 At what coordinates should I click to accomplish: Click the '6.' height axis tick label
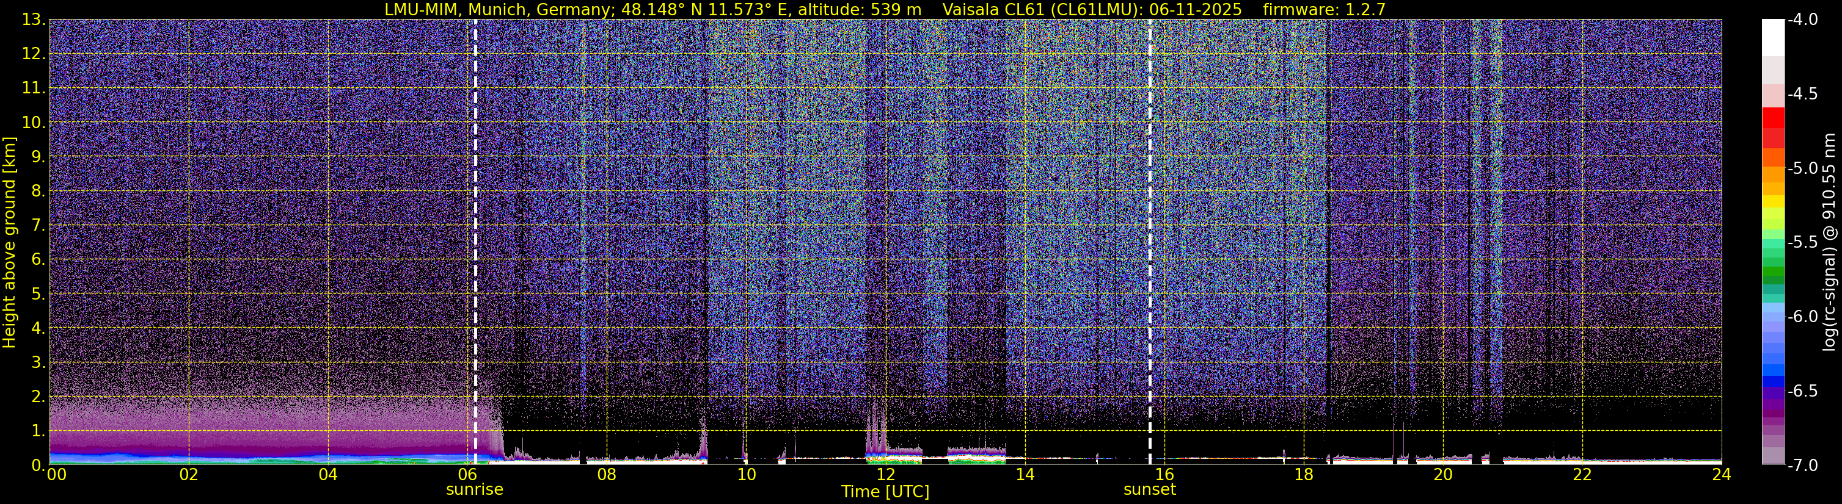(38, 259)
